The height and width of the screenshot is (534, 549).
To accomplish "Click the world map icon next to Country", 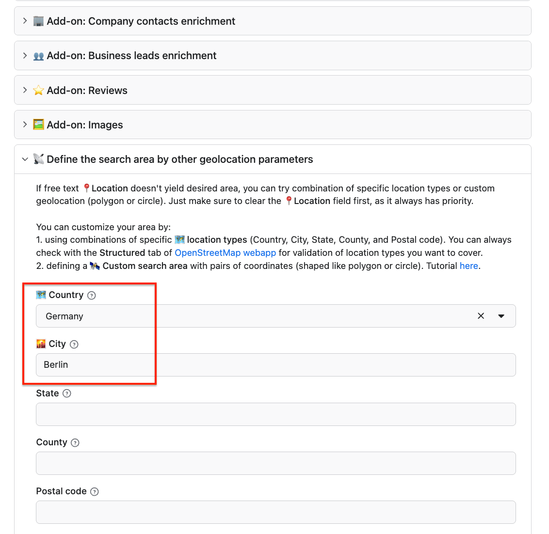I will [41, 295].
